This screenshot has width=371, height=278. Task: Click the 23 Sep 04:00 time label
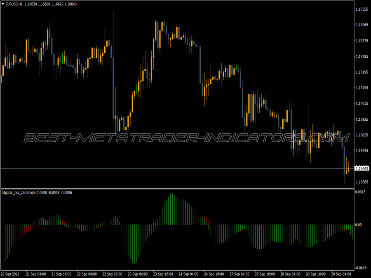pos(138,274)
